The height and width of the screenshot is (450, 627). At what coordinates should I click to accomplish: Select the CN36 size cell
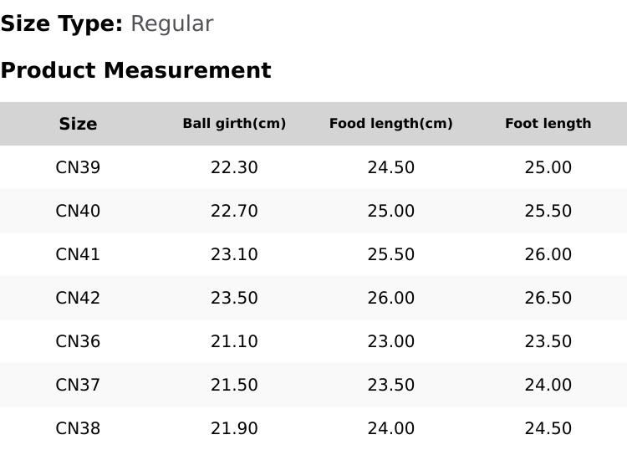[78, 341]
